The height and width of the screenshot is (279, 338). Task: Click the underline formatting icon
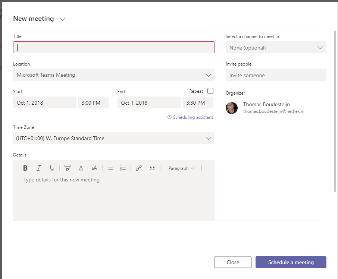52,168
